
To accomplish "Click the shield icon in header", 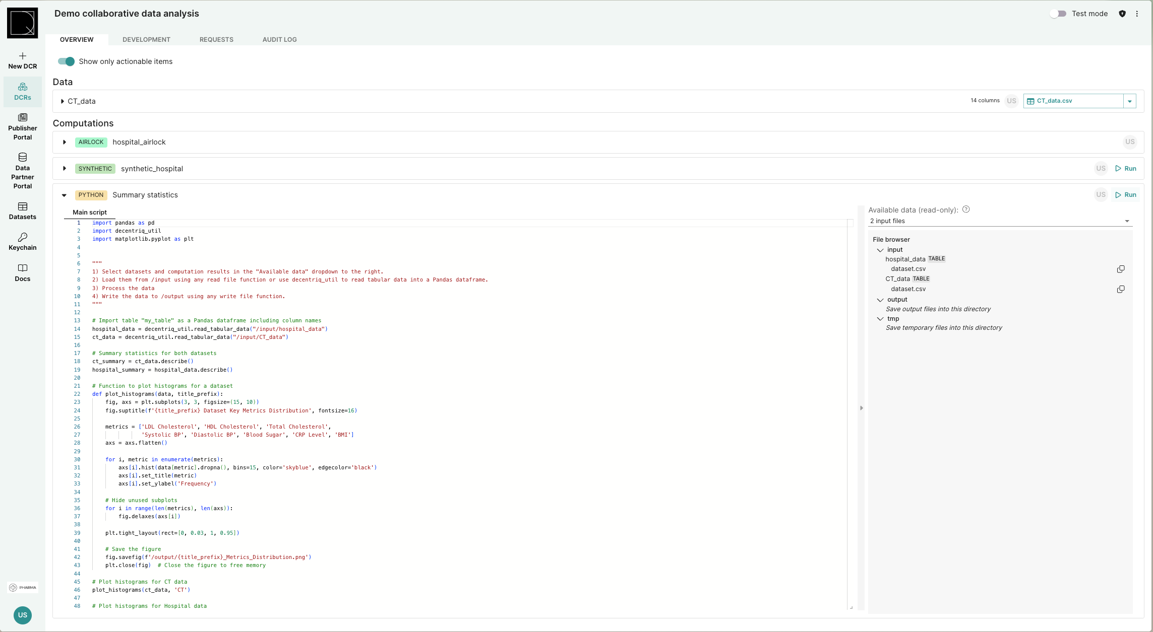I will (1122, 14).
